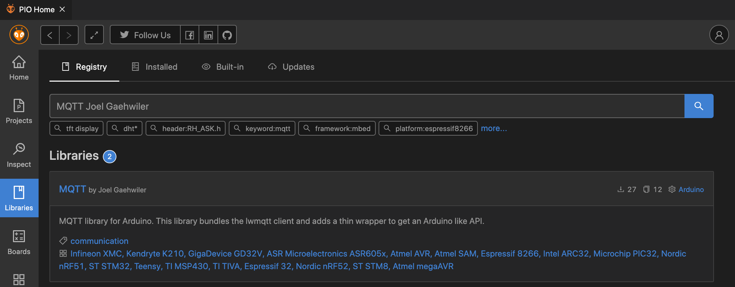The width and height of the screenshot is (735, 287).
Task: Open the MQTT library title link
Action: pyautogui.click(x=72, y=189)
